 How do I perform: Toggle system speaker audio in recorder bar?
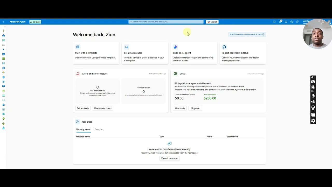(x=313, y=102)
